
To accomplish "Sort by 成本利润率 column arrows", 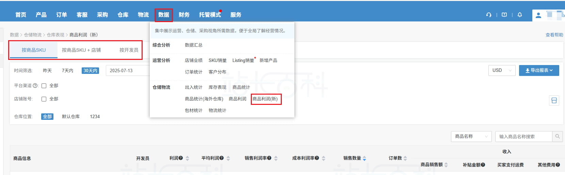I will point(323,158).
